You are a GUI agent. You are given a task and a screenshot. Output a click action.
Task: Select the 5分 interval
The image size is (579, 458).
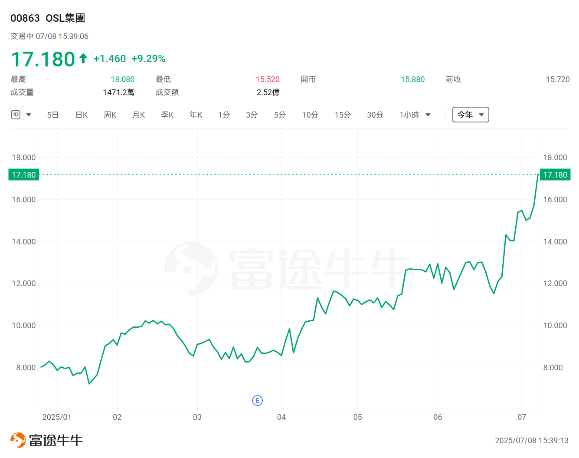click(280, 115)
